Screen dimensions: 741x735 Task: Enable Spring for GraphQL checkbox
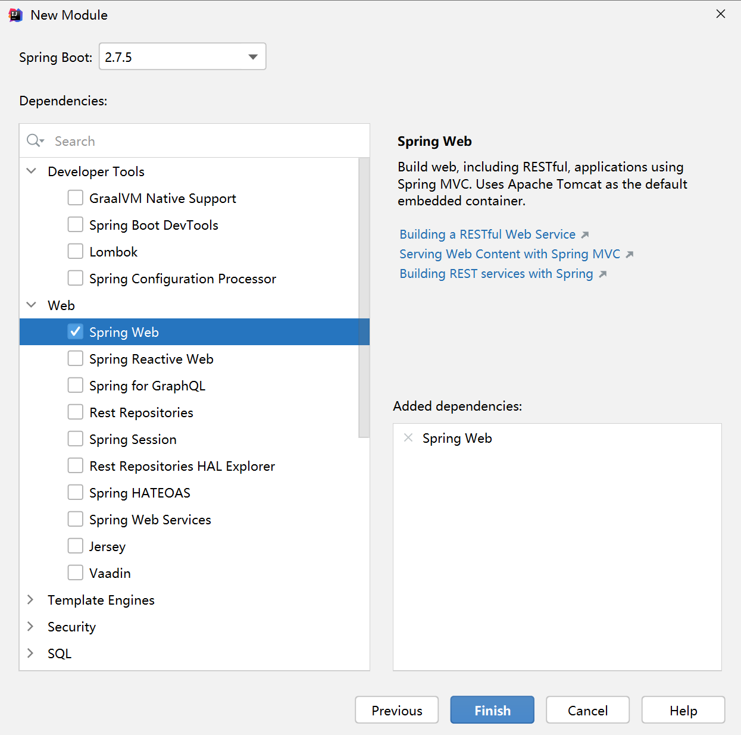click(x=76, y=385)
